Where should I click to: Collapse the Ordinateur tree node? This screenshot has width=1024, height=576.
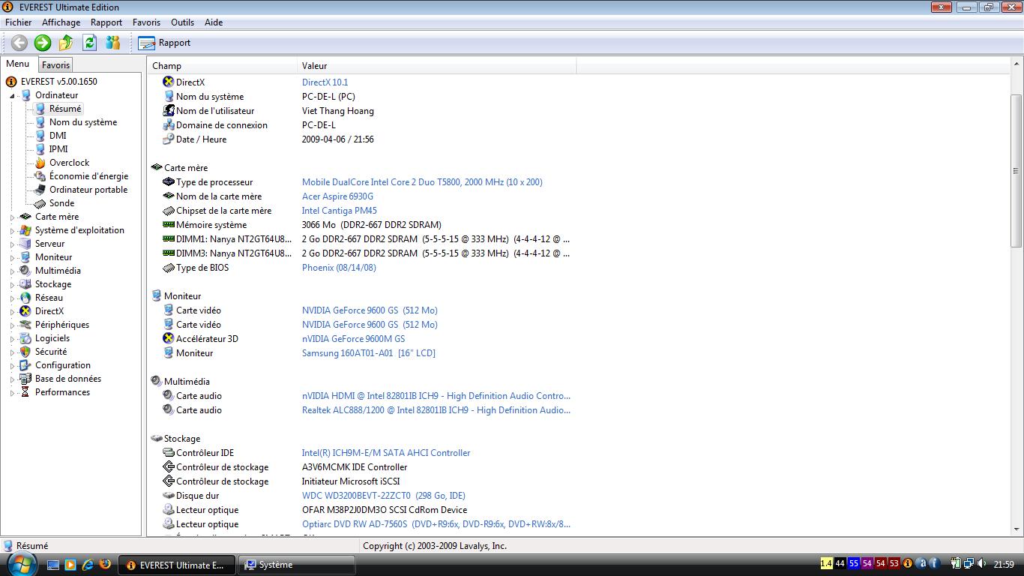[x=13, y=96]
